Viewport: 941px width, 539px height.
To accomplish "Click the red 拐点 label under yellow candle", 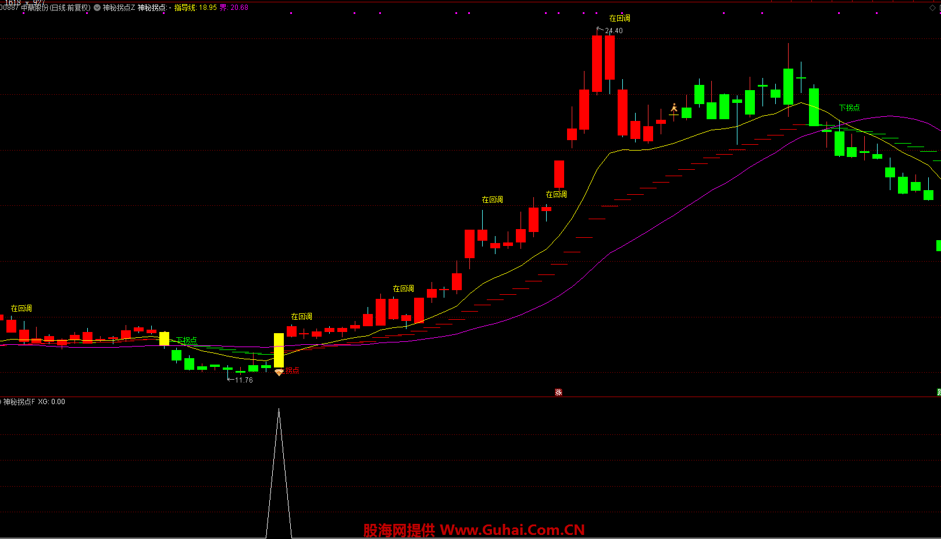I will (292, 370).
